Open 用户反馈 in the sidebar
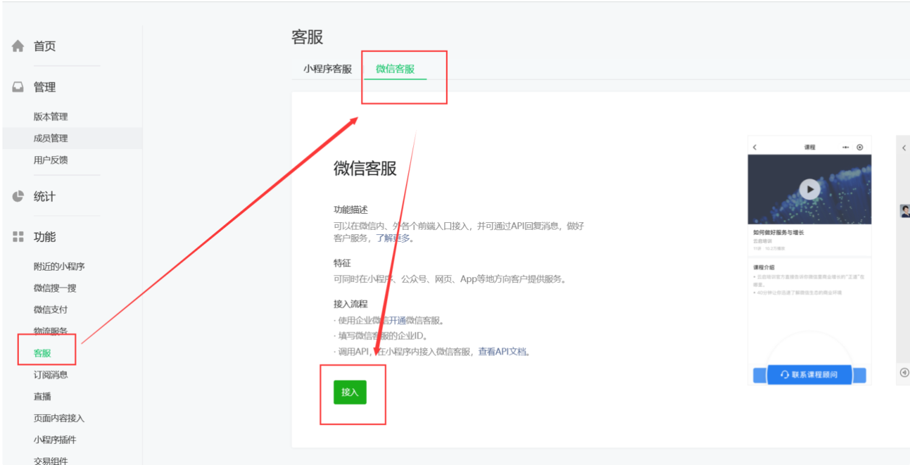Viewport: 910px width, 465px height. [x=50, y=160]
